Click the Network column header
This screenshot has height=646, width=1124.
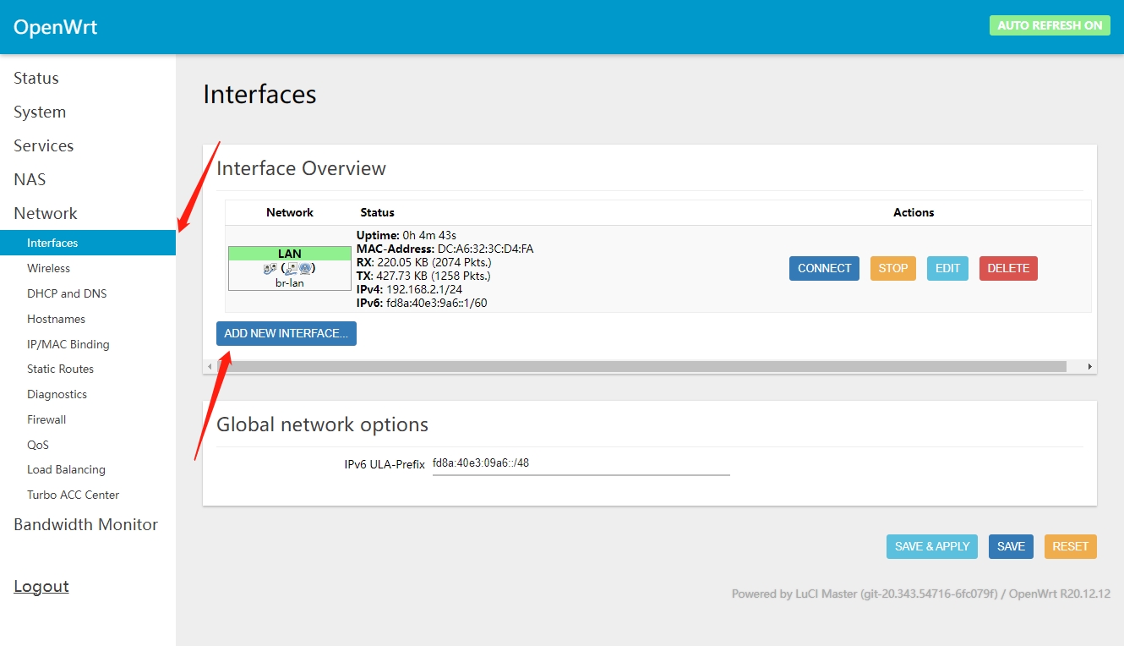point(290,212)
